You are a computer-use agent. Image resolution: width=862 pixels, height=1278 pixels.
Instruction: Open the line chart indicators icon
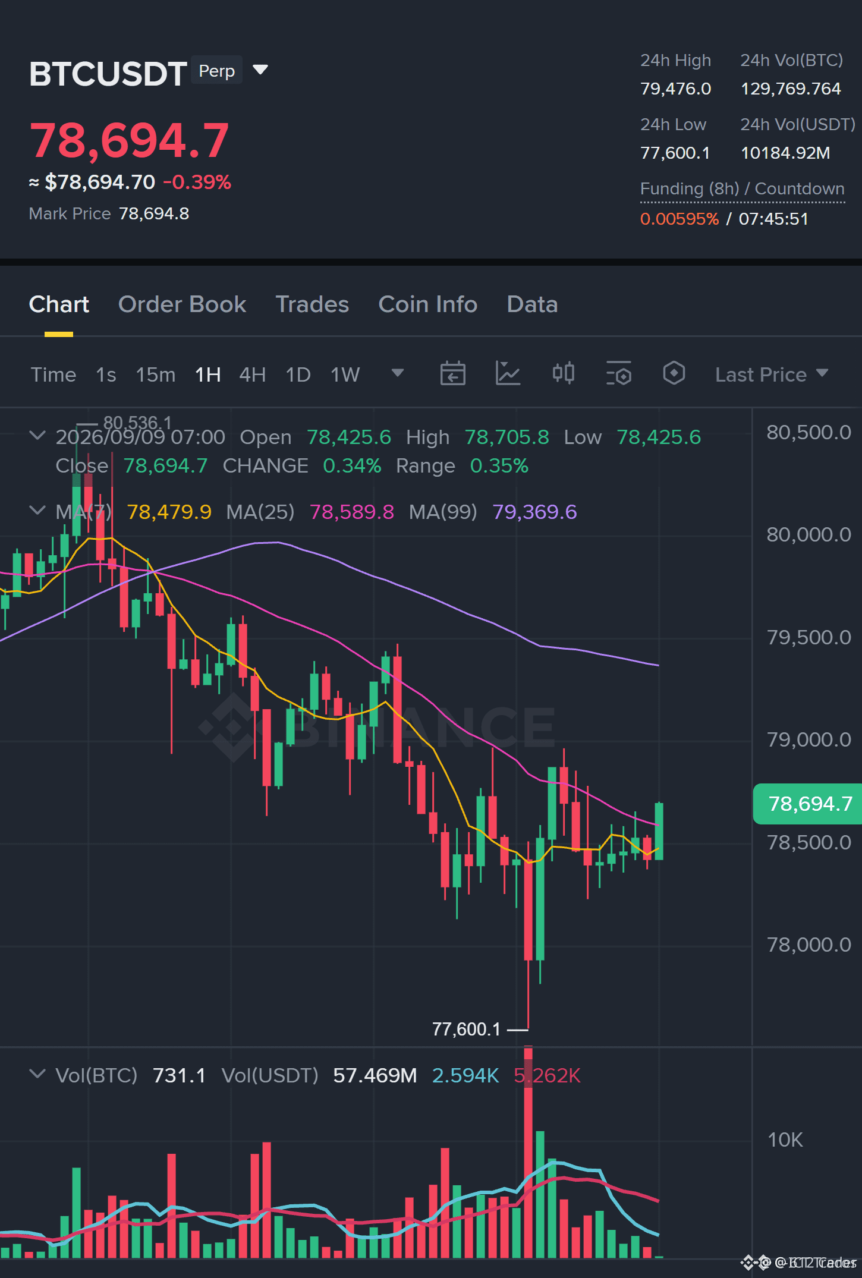(x=508, y=374)
